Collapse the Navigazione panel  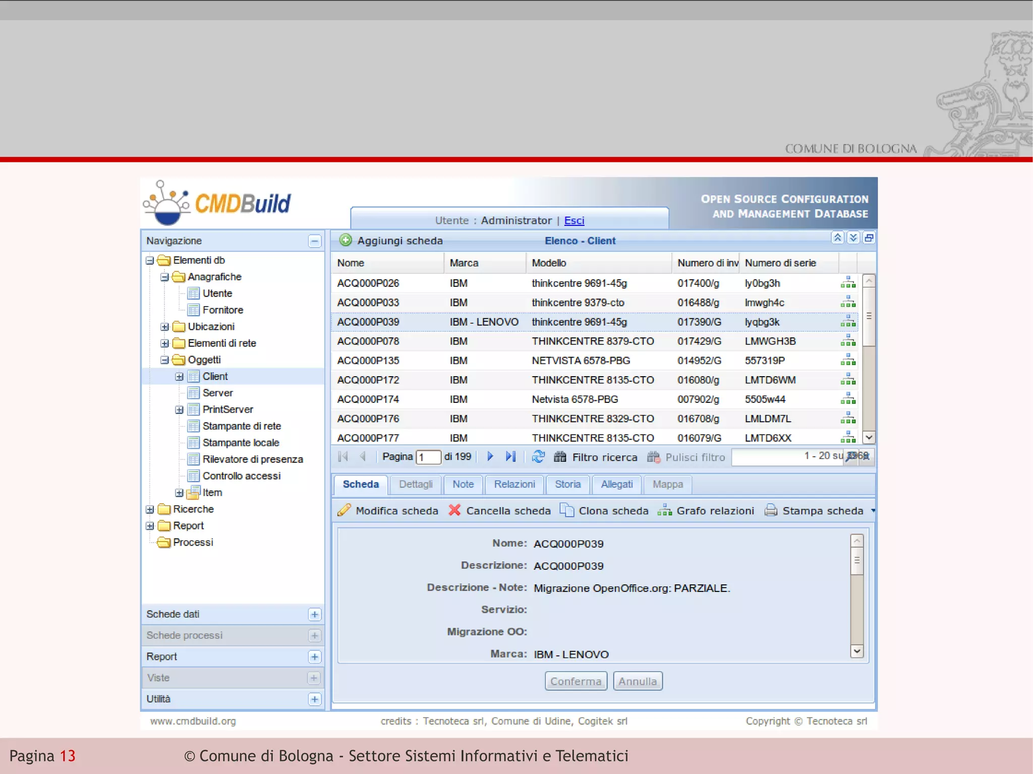tap(315, 241)
